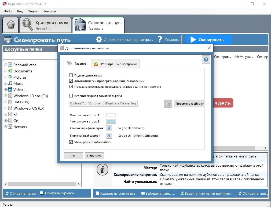This screenshot has height=207, width=271.
Task: Click right arrow of folder tree scrollbar
Action: [79, 184]
